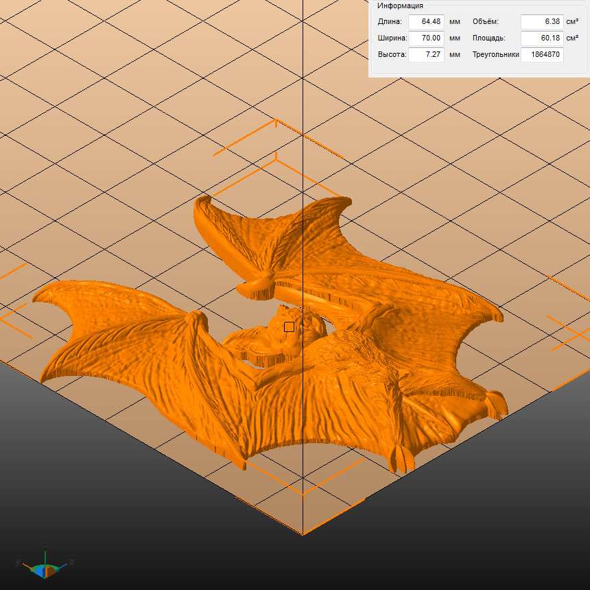Click the Высота value field showing 7.27

pos(426,54)
